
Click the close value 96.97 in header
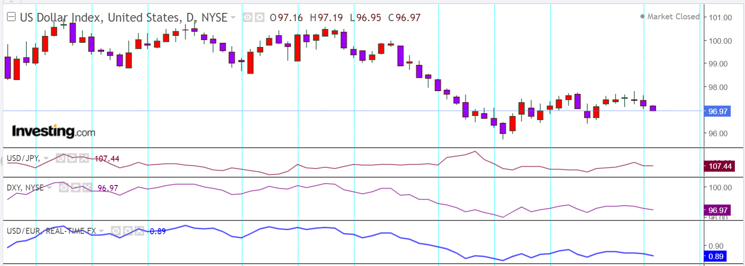(x=408, y=17)
